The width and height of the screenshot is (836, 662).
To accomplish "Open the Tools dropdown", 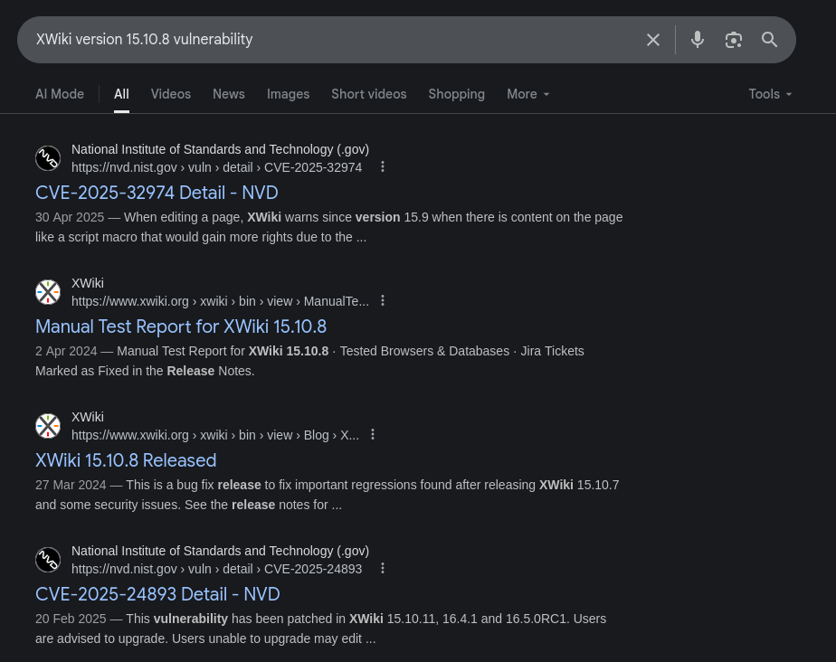I will (770, 94).
